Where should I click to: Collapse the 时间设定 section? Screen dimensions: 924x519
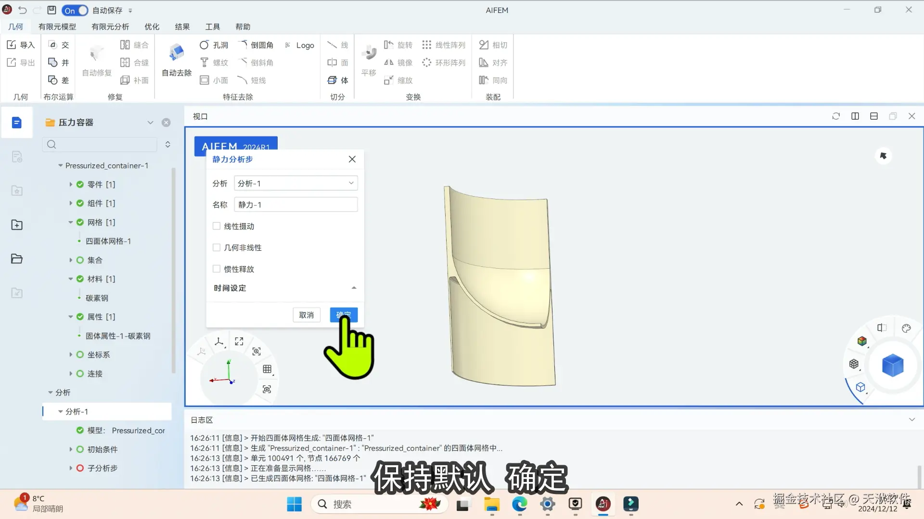point(354,288)
